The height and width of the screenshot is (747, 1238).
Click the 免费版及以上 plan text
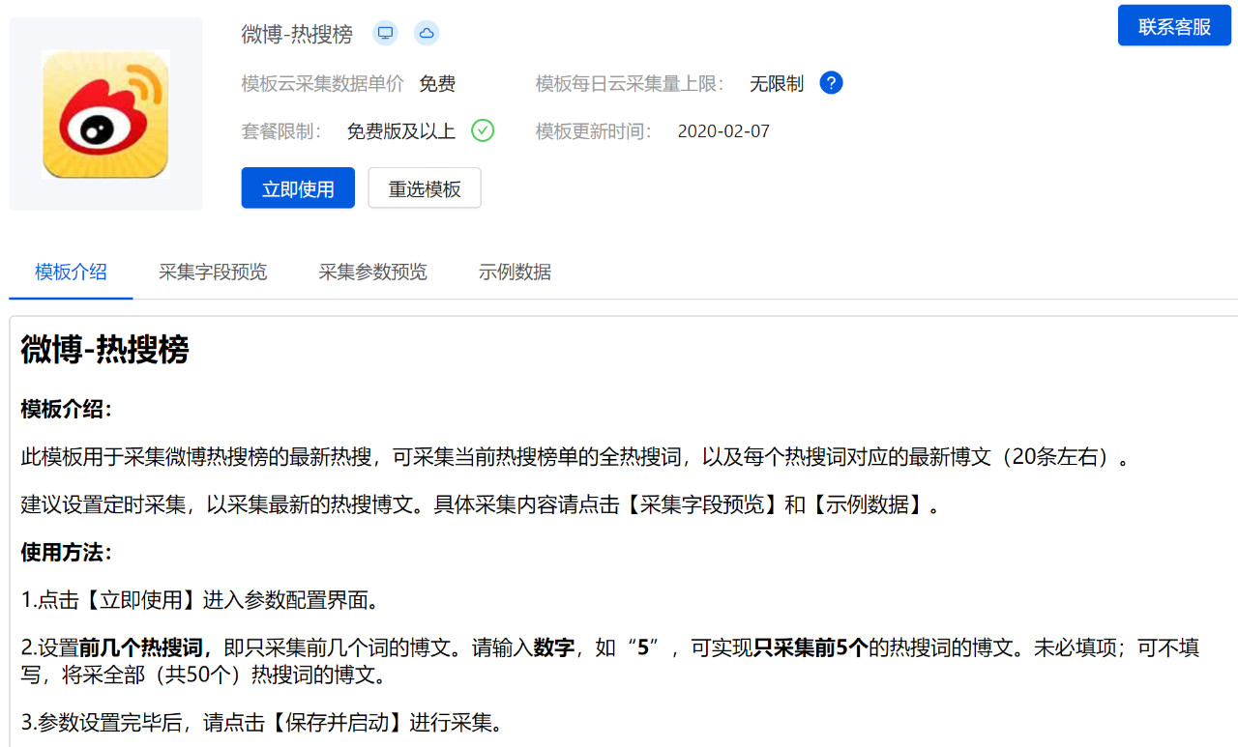[400, 131]
